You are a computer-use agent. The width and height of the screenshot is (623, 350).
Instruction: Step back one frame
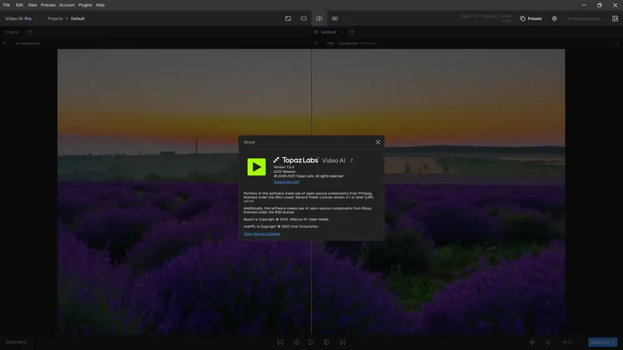(x=295, y=342)
